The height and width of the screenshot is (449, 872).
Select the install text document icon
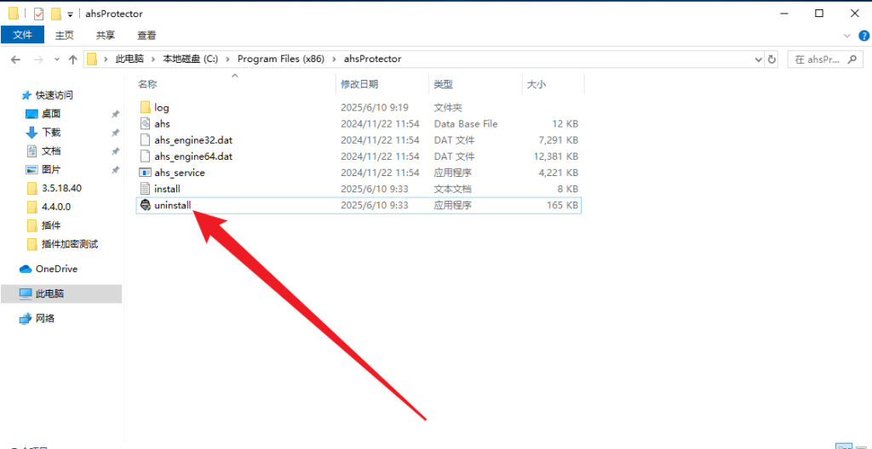point(145,189)
